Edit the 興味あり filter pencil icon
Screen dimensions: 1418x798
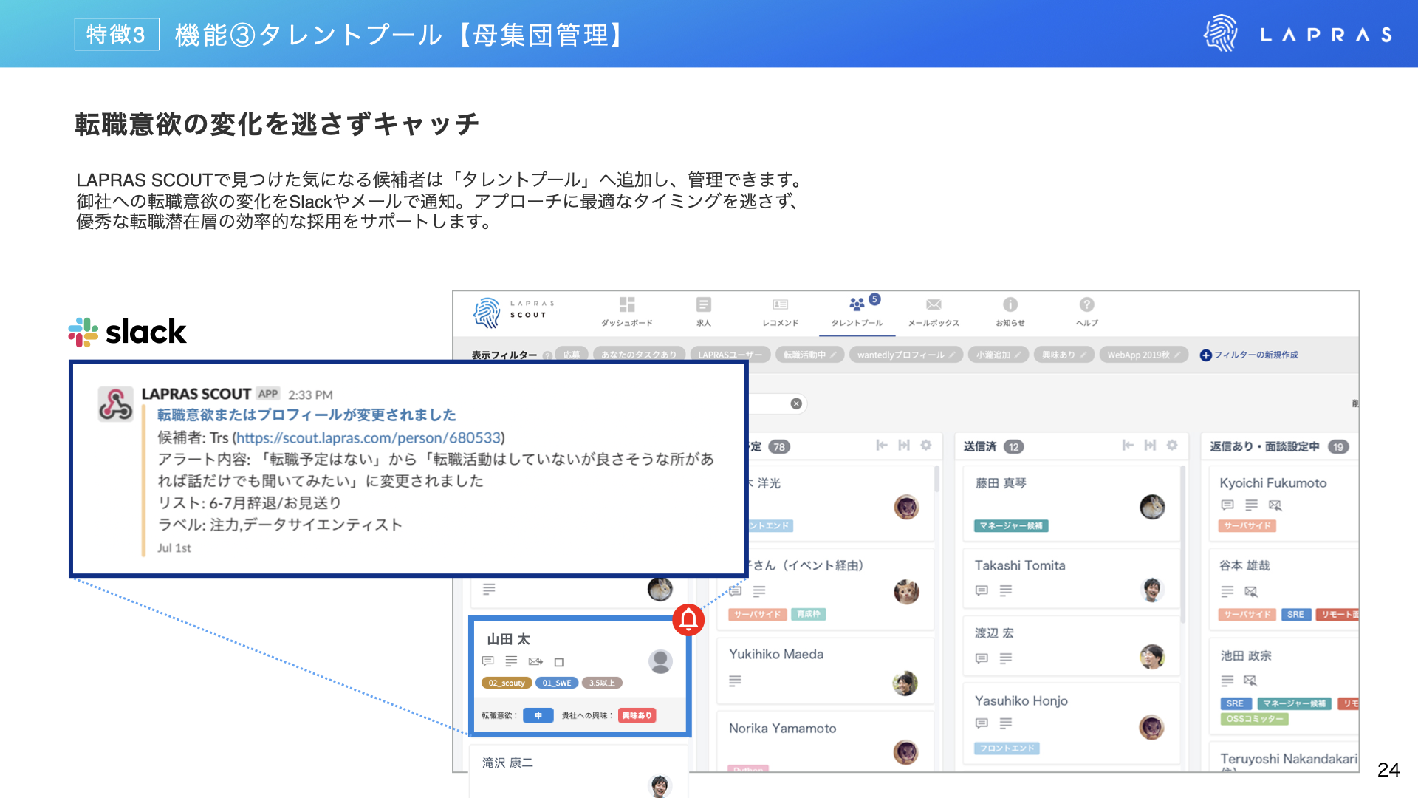click(1083, 355)
